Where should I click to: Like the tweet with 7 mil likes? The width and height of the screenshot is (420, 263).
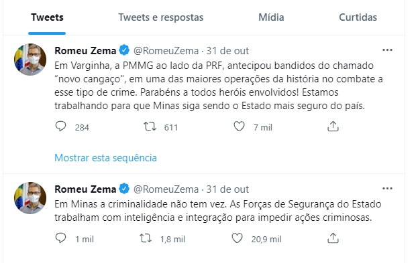(x=239, y=126)
